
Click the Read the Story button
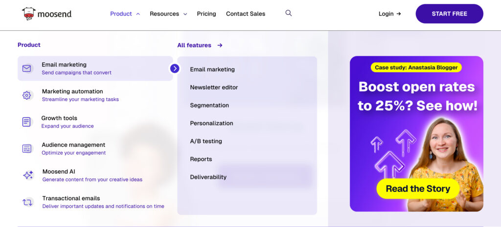click(418, 188)
